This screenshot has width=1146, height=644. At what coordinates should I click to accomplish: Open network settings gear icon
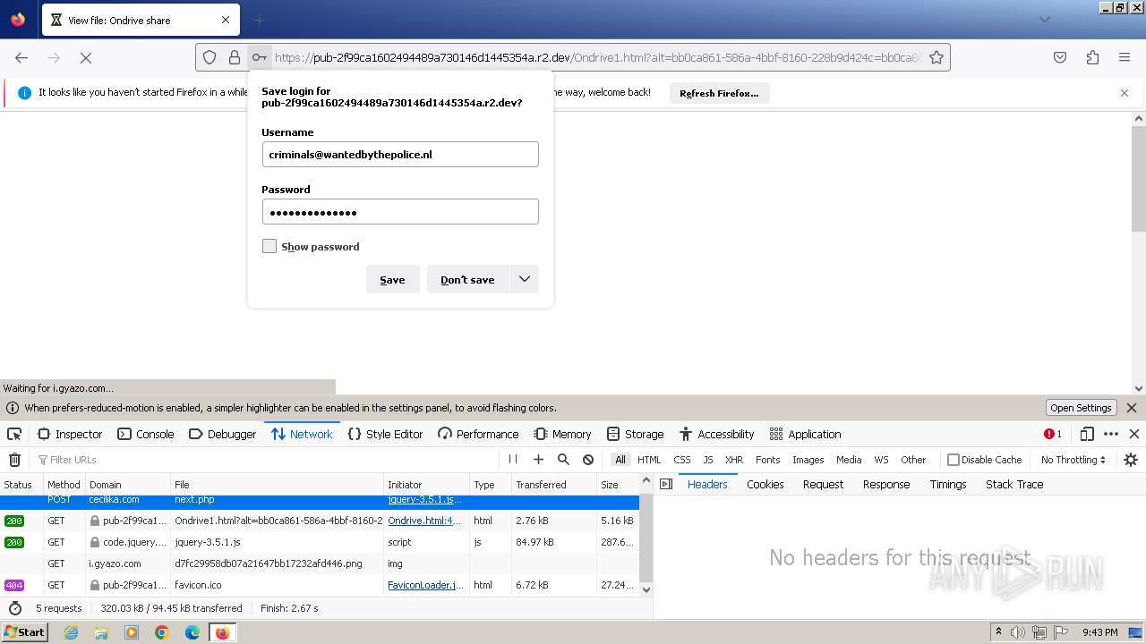tap(1131, 460)
